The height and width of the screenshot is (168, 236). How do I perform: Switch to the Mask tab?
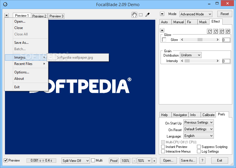203,22
